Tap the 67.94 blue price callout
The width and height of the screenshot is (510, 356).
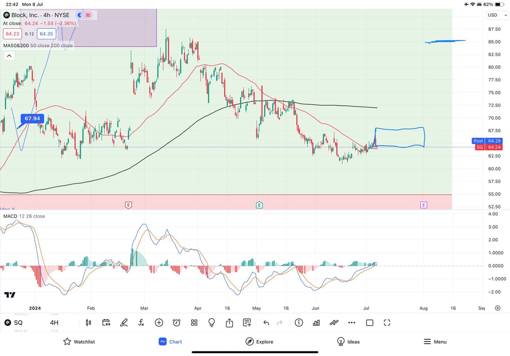32,119
